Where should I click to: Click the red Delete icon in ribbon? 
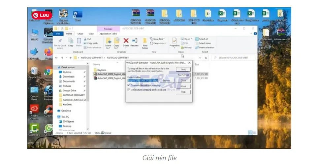126,41
